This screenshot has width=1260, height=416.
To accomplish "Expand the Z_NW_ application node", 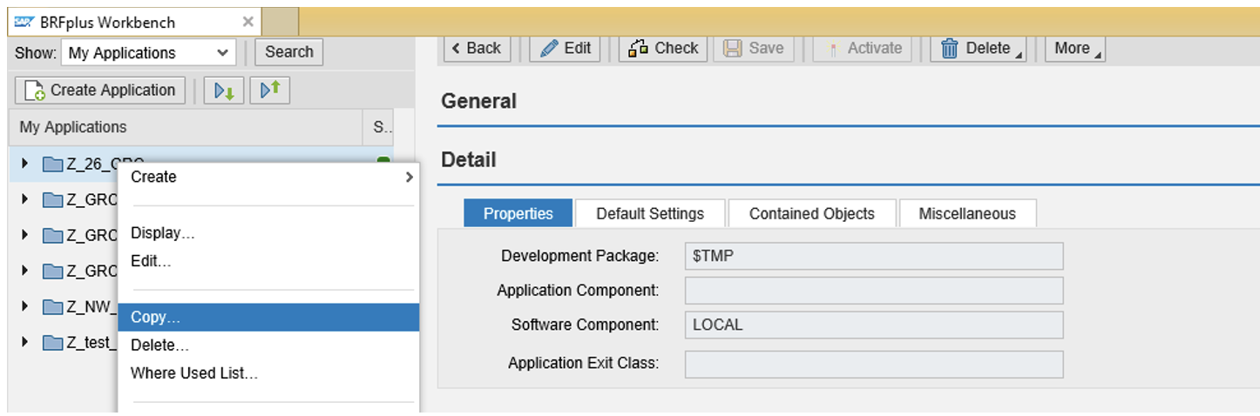I will point(24,306).
